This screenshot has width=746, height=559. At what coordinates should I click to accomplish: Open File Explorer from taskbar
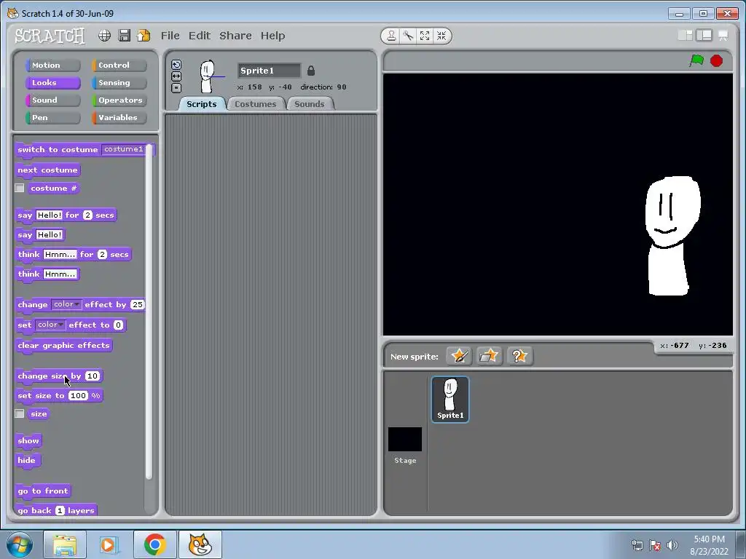click(x=65, y=544)
